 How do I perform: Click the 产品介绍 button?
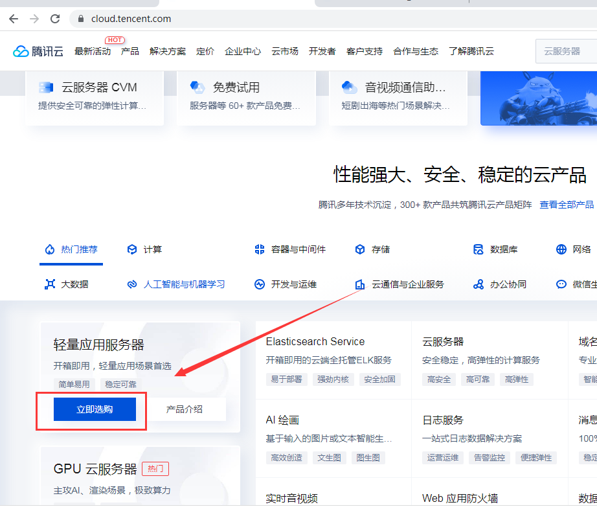coord(185,409)
